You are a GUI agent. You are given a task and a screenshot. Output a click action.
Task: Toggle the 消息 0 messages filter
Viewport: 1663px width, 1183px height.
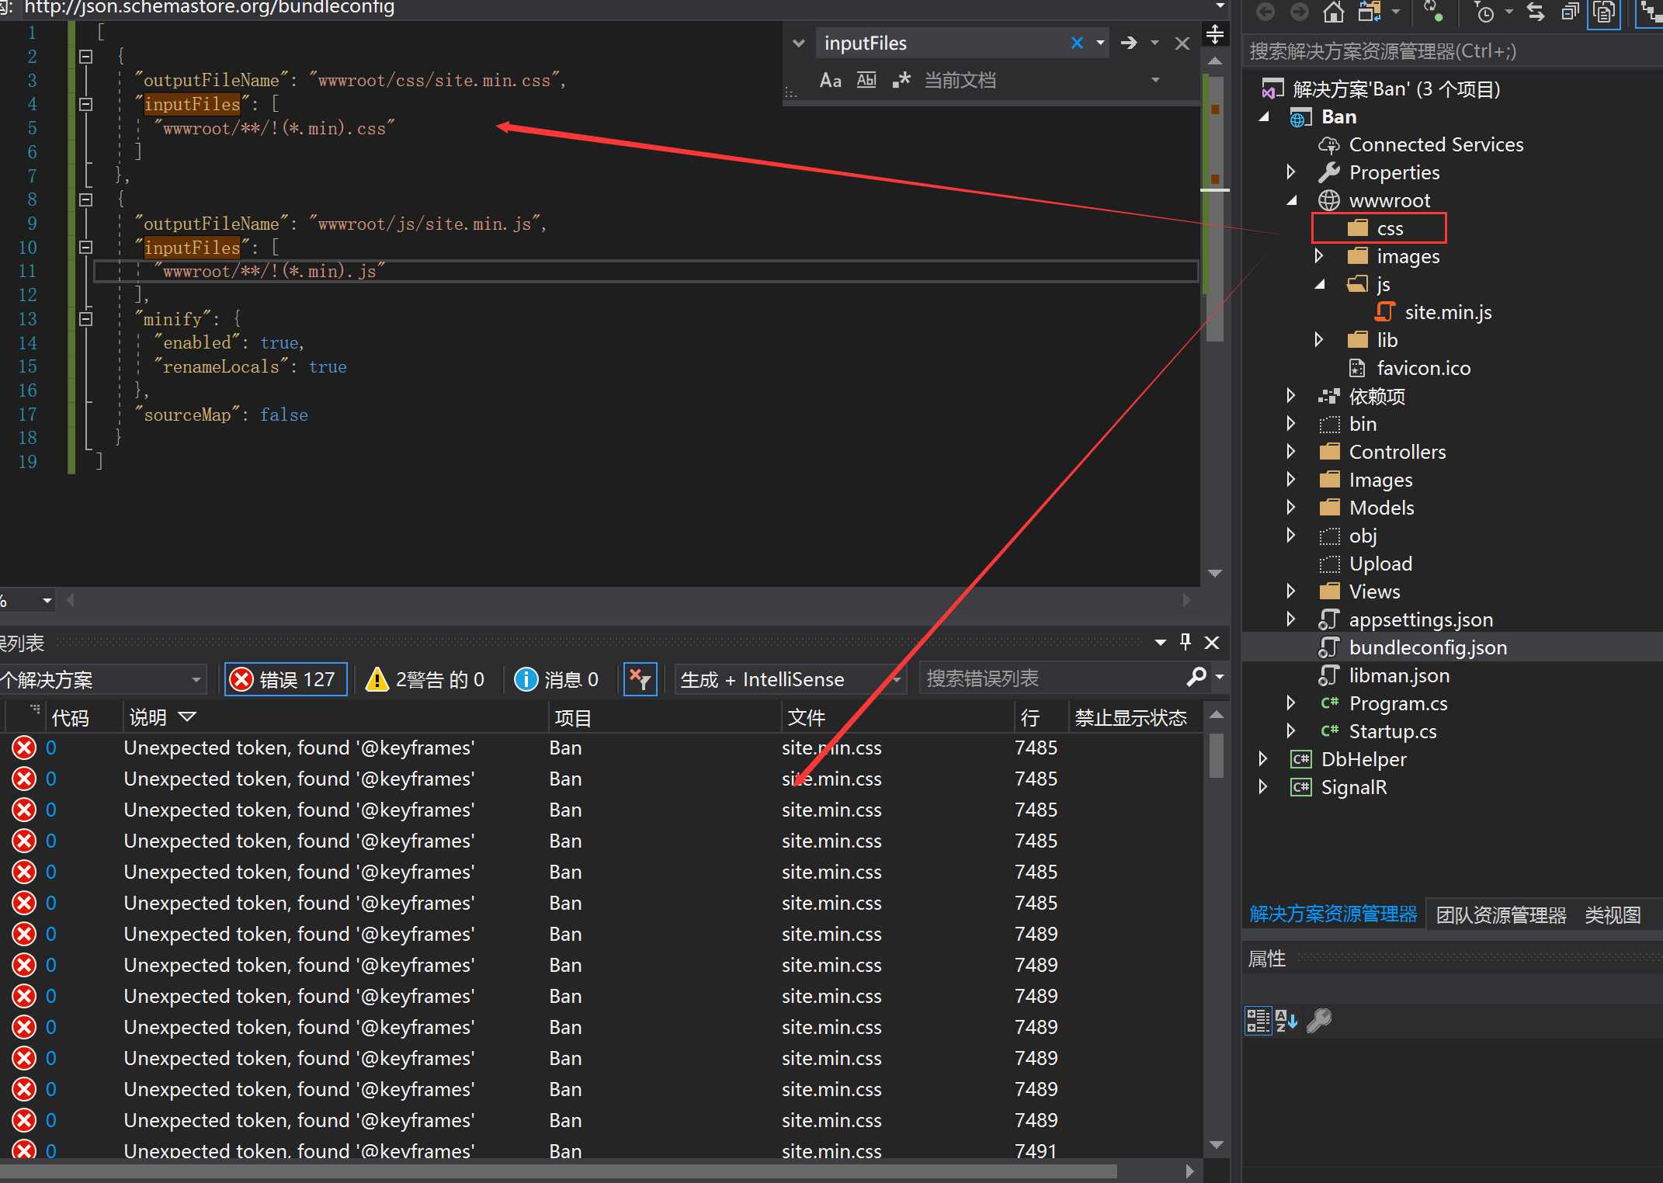557,679
